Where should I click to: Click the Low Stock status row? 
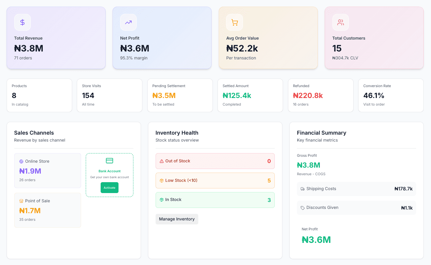pos(215,181)
